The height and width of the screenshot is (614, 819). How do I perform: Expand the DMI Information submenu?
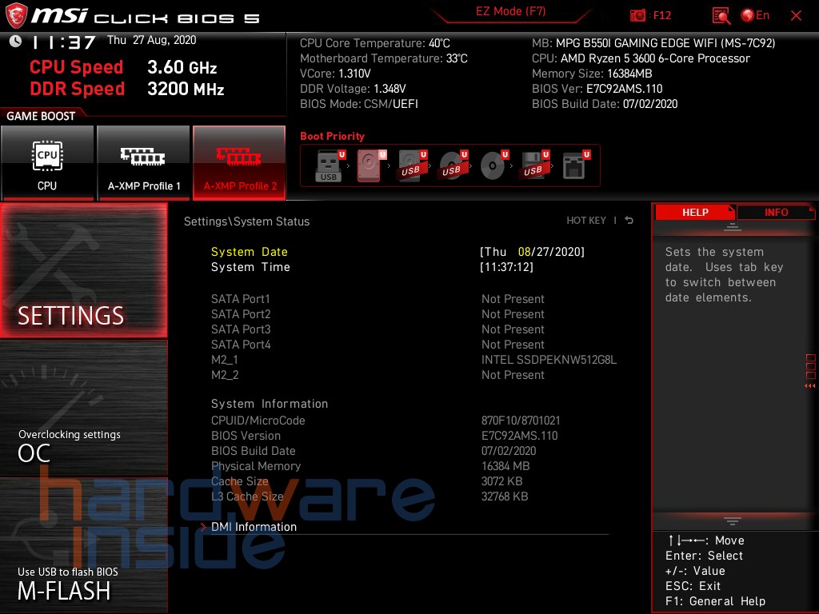coord(254,527)
